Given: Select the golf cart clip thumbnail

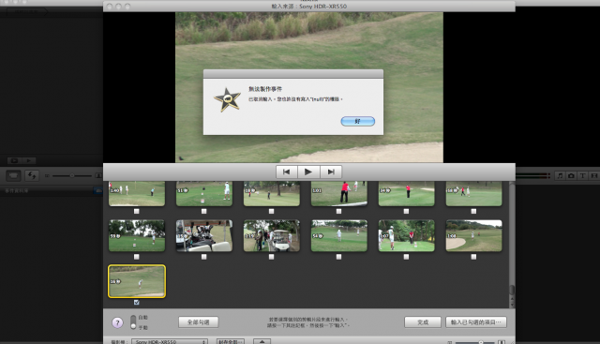Looking at the screenshot, I should (x=272, y=235).
